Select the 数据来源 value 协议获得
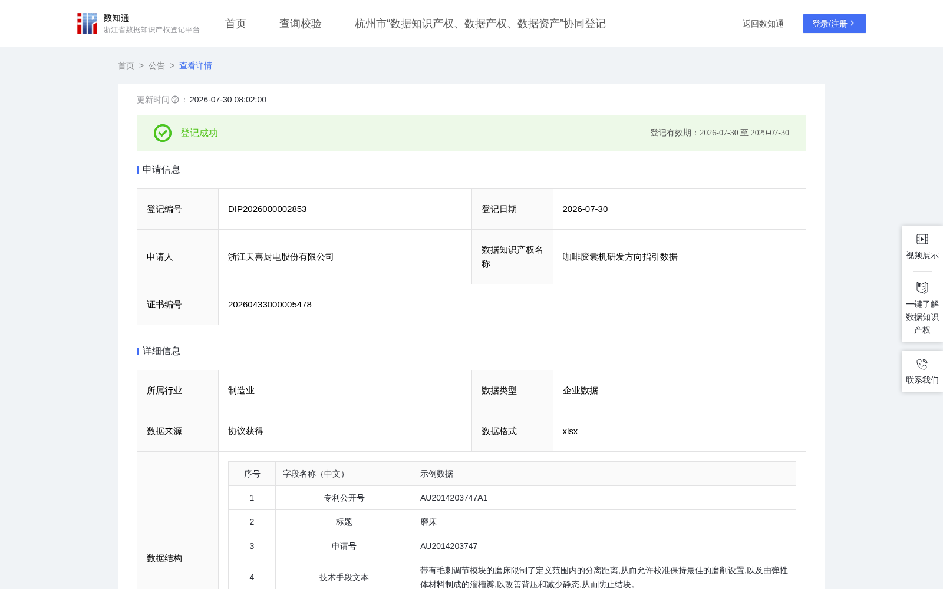The image size is (943, 589). point(246,431)
